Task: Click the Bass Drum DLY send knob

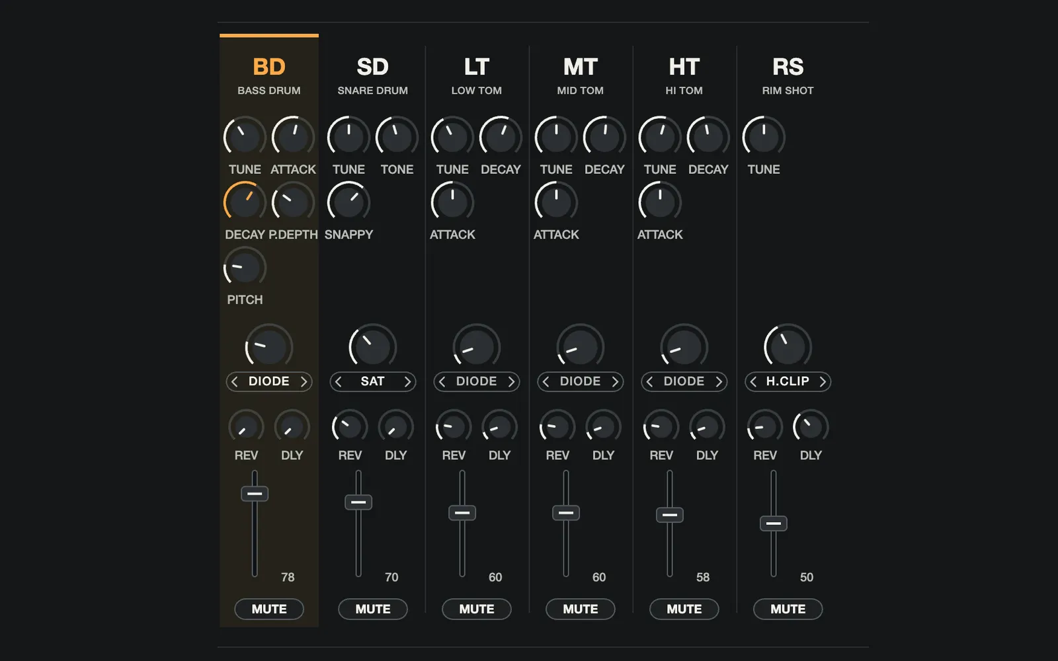Action: click(292, 428)
